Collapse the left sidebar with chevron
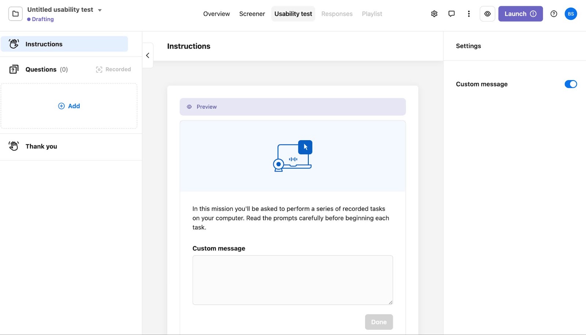The height and width of the screenshot is (335, 586). click(x=148, y=56)
